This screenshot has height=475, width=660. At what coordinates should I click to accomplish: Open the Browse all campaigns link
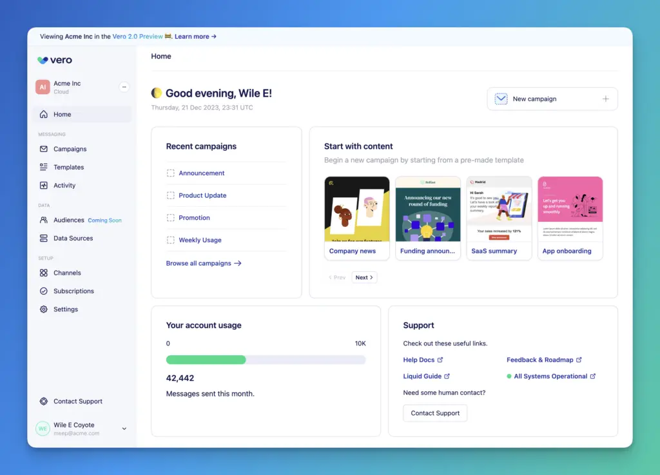point(204,264)
